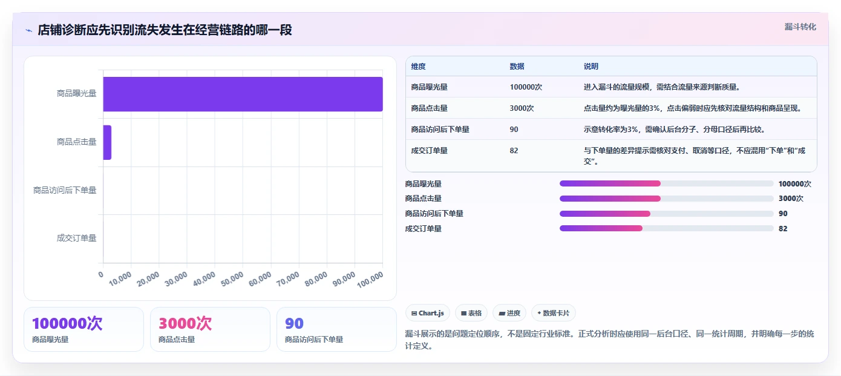Click the note 进入漏斗的流量规模，需结合流量来源判断质量

point(662,87)
